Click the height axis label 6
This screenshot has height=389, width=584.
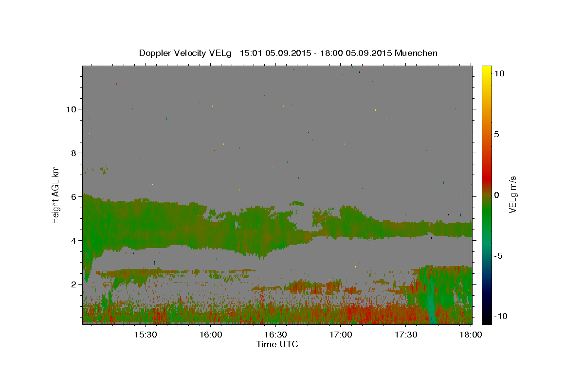74,196
